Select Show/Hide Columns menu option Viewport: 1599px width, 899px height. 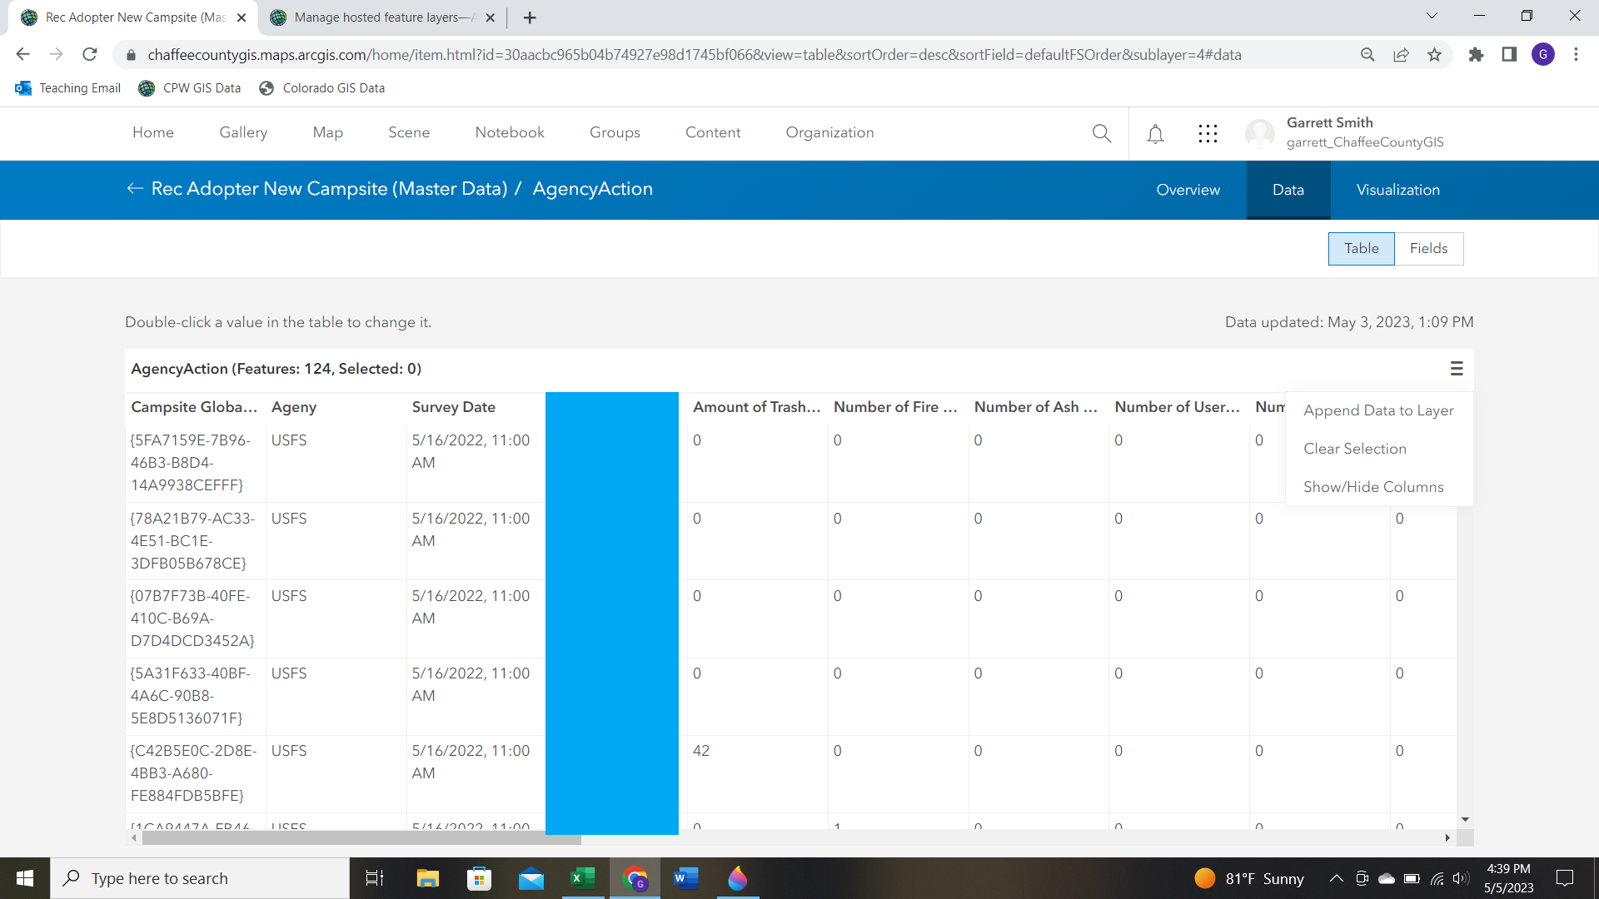(1373, 487)
